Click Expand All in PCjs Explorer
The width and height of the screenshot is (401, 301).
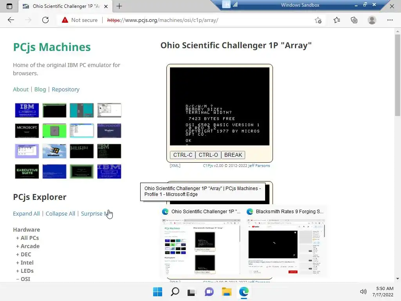[x=26, y=214]
